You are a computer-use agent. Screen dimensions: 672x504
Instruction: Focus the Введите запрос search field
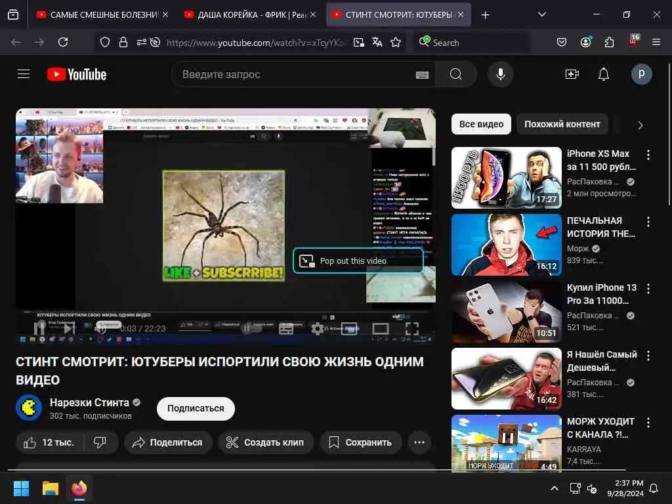tap(296, 74)
